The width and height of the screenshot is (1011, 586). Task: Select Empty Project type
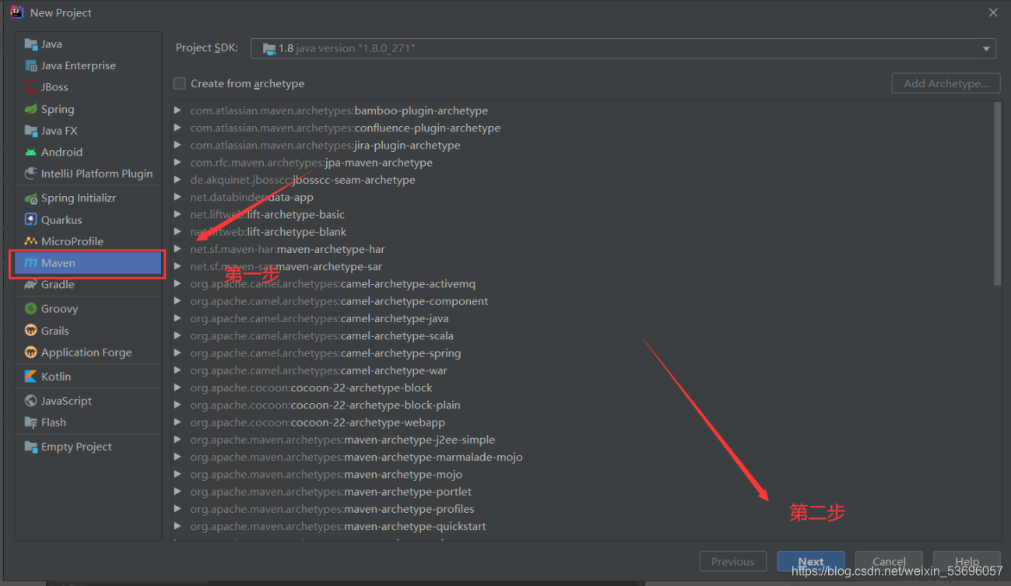(x=87, y=447)
